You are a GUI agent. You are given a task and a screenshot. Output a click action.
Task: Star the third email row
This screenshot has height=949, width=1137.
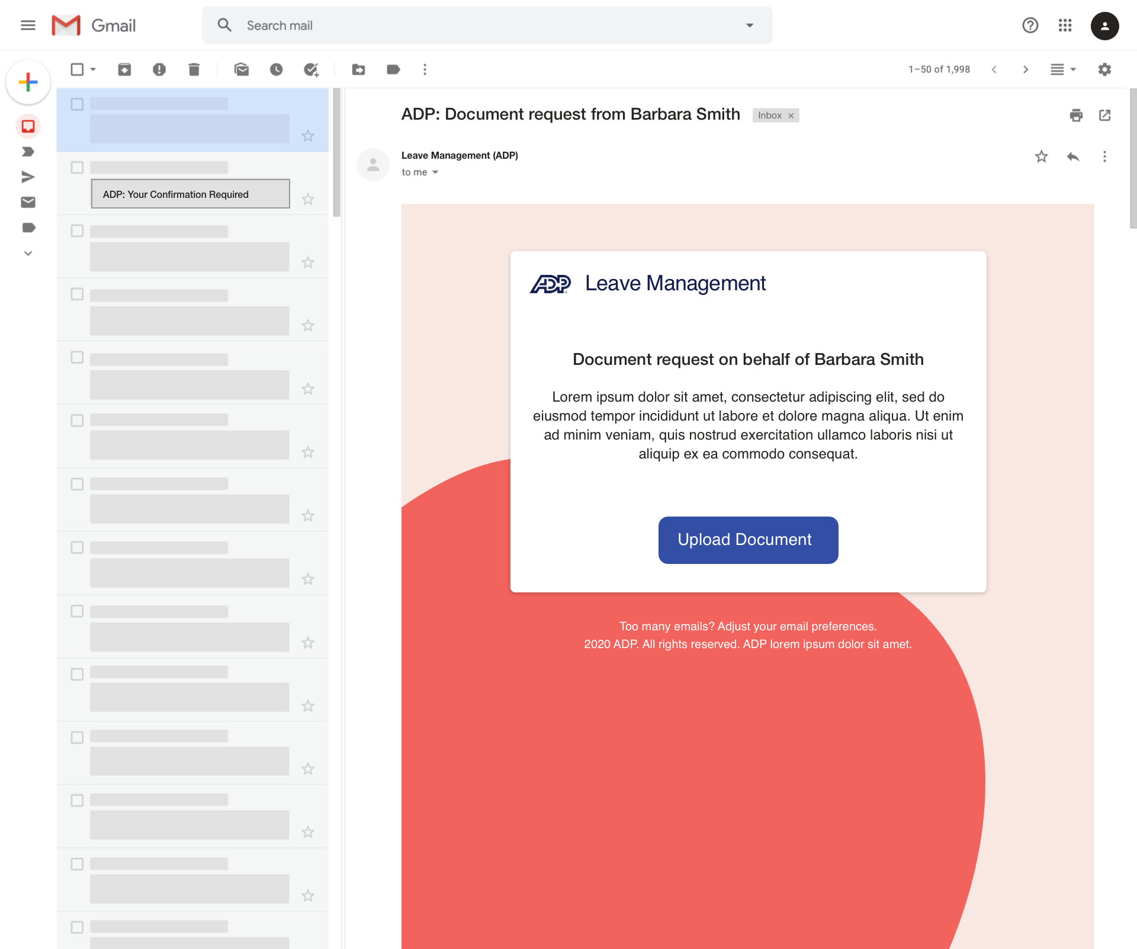coord(307,262)
